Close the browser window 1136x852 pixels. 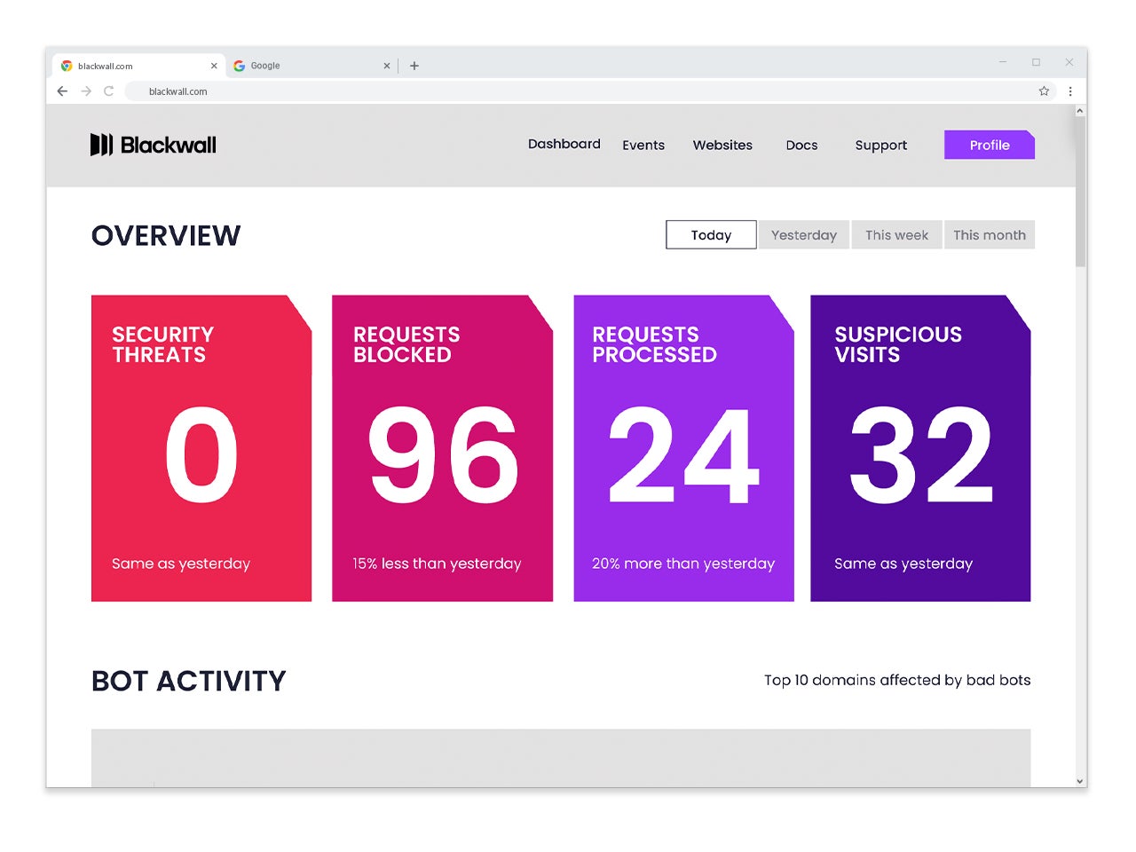click(x=1069, y=62)
